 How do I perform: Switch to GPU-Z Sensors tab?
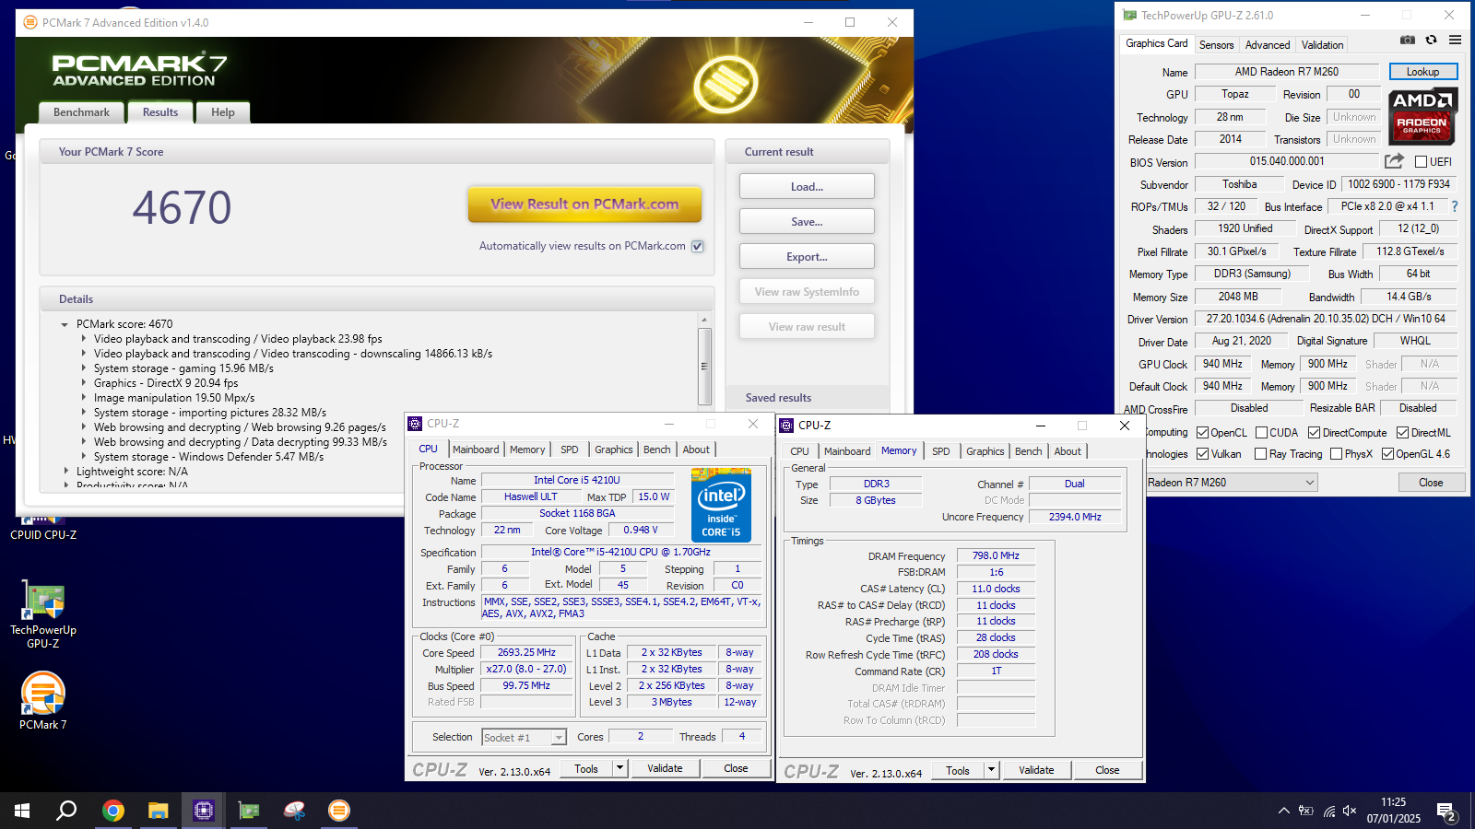tap(1216, 45)
